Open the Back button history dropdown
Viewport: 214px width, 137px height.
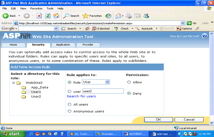click(x=19, y=16)
